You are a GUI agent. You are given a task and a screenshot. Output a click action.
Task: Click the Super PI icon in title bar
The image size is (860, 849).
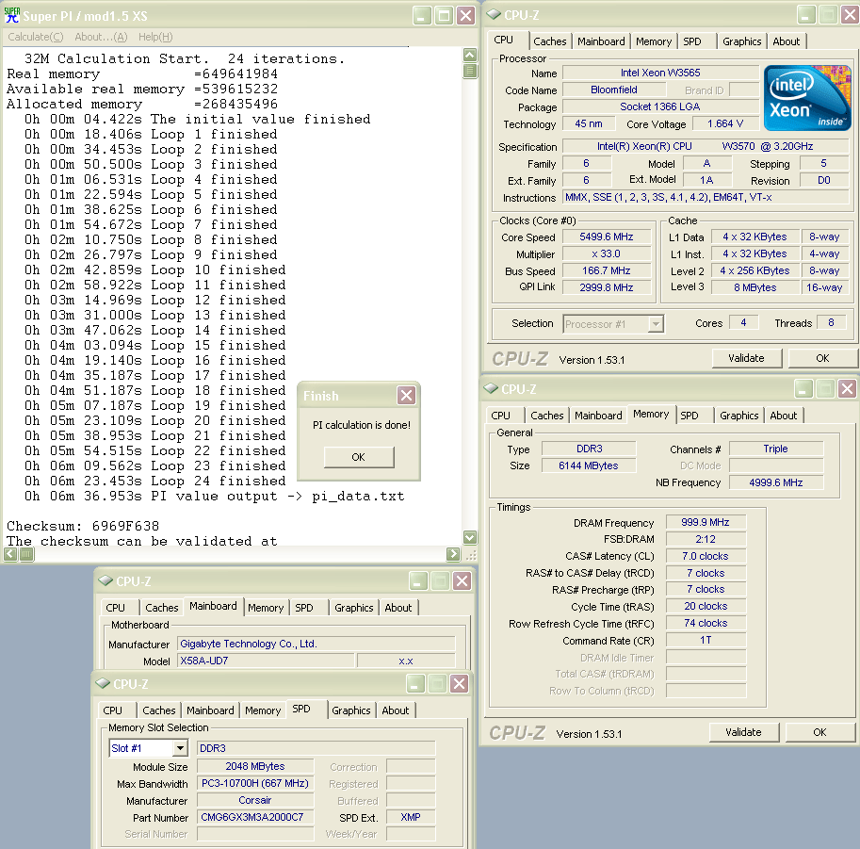pyautogui.click(x=12, y=16)
